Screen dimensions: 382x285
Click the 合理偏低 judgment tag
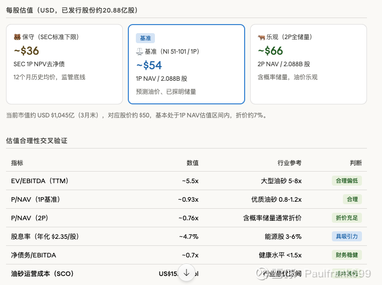346,181
